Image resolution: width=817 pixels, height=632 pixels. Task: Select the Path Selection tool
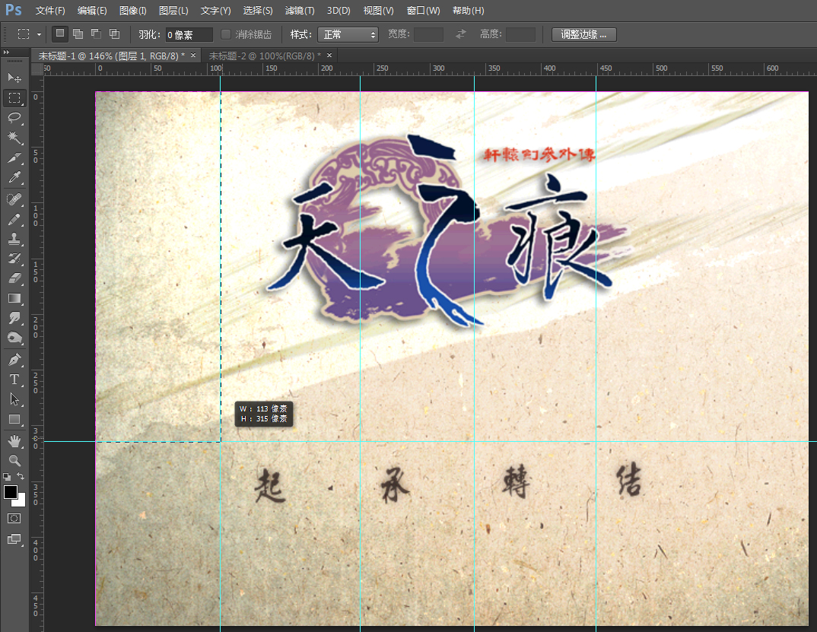(x=14, y=399)
